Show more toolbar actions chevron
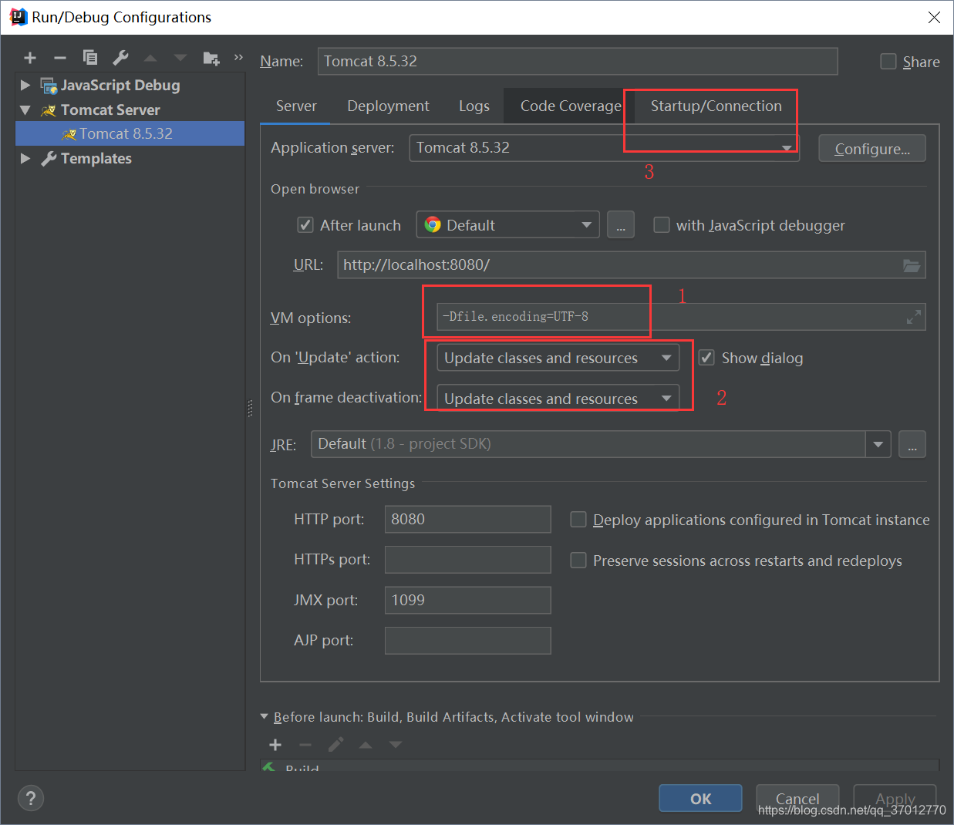This screenshot has height=825, width=954. pyautogui.click(x=238, y=57)
